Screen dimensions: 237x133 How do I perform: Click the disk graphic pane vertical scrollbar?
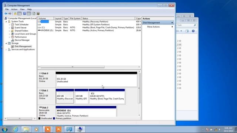[139, 88]
